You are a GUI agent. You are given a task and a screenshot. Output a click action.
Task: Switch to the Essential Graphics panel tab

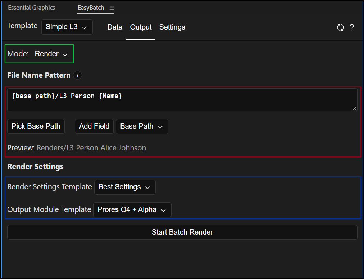click(x=32, y=8)
